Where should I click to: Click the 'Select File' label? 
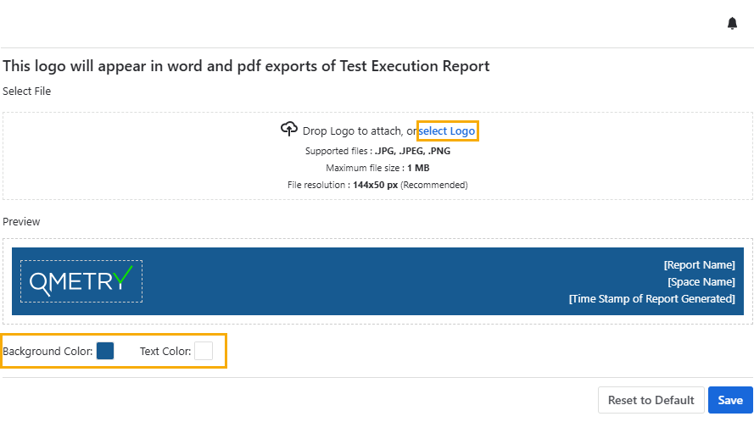tap(27, 91)
